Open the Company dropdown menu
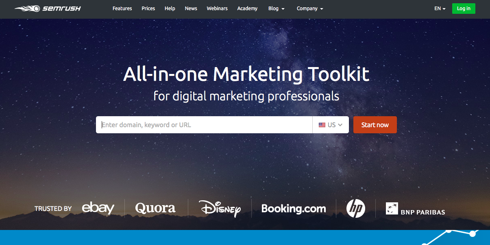 pos(309,8)
